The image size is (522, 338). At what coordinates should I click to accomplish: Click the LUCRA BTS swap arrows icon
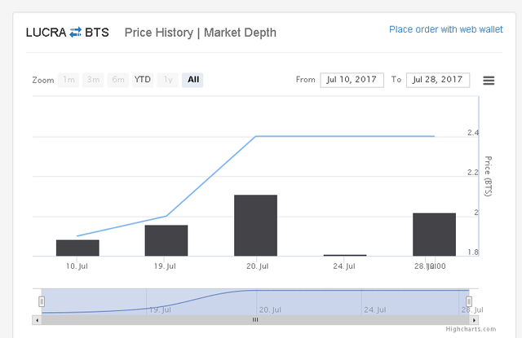point(76,33)
